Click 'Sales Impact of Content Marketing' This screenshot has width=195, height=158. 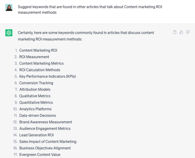48,141
